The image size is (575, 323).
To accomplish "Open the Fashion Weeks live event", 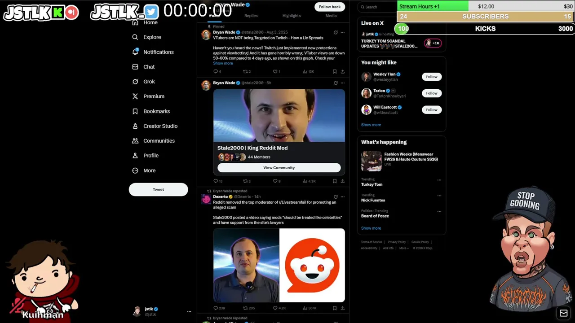I will coord(401,161).
